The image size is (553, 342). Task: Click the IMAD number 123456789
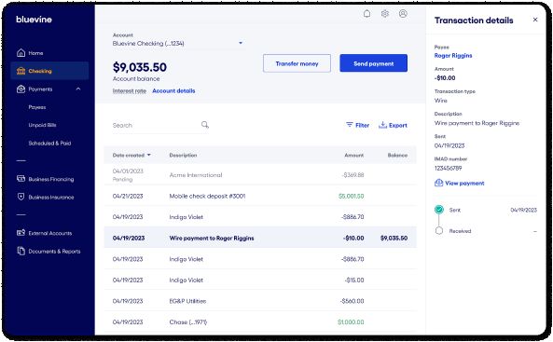[x=448, y=168]
